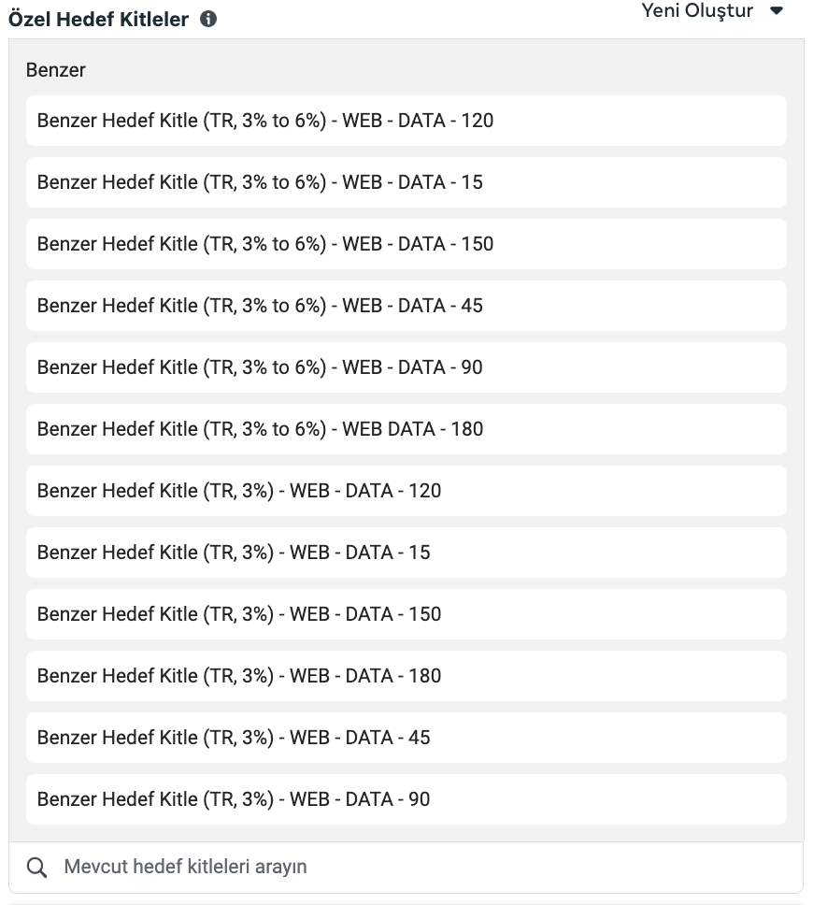Select Benzer Hedef Kitle (TR, 3%) - WEB - DATA - 180

point(406,676)
